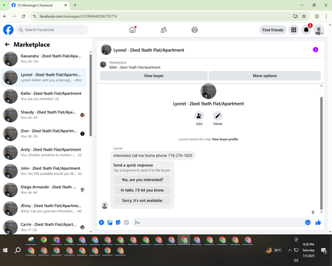
Task: Switch to the Messenger | Facebook browser tab
Action: click(x=39, y=5)
